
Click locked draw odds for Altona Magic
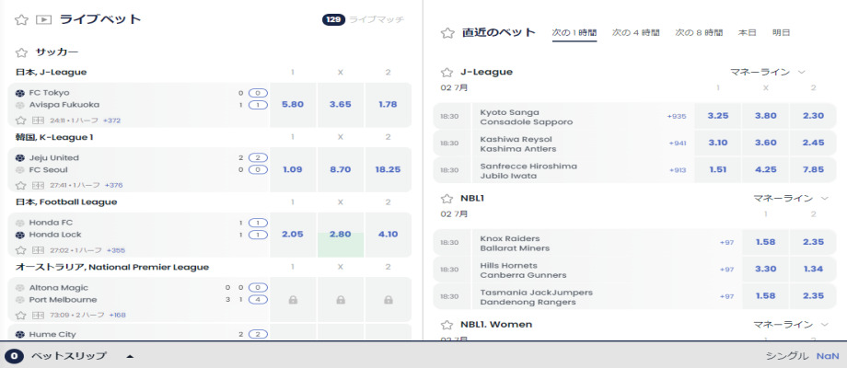(x=341, y=300)
